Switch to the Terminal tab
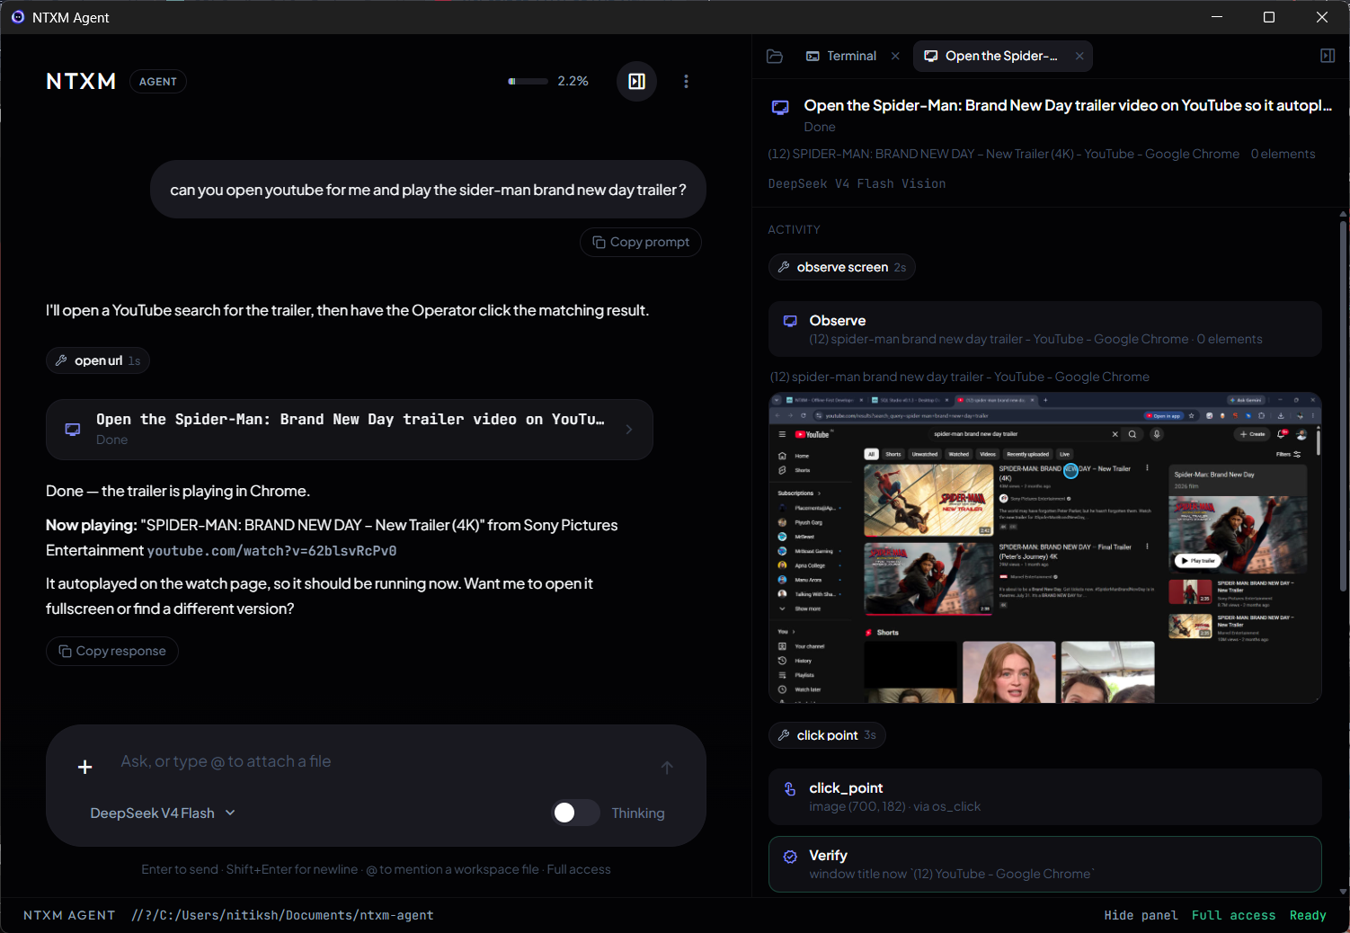 [x=841, y=56]
